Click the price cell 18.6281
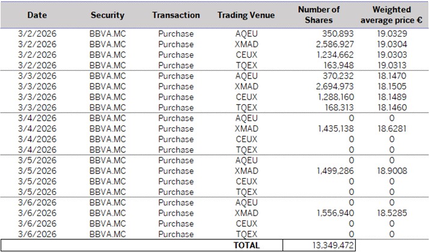429x252 pixels. [x=391, y=128]
